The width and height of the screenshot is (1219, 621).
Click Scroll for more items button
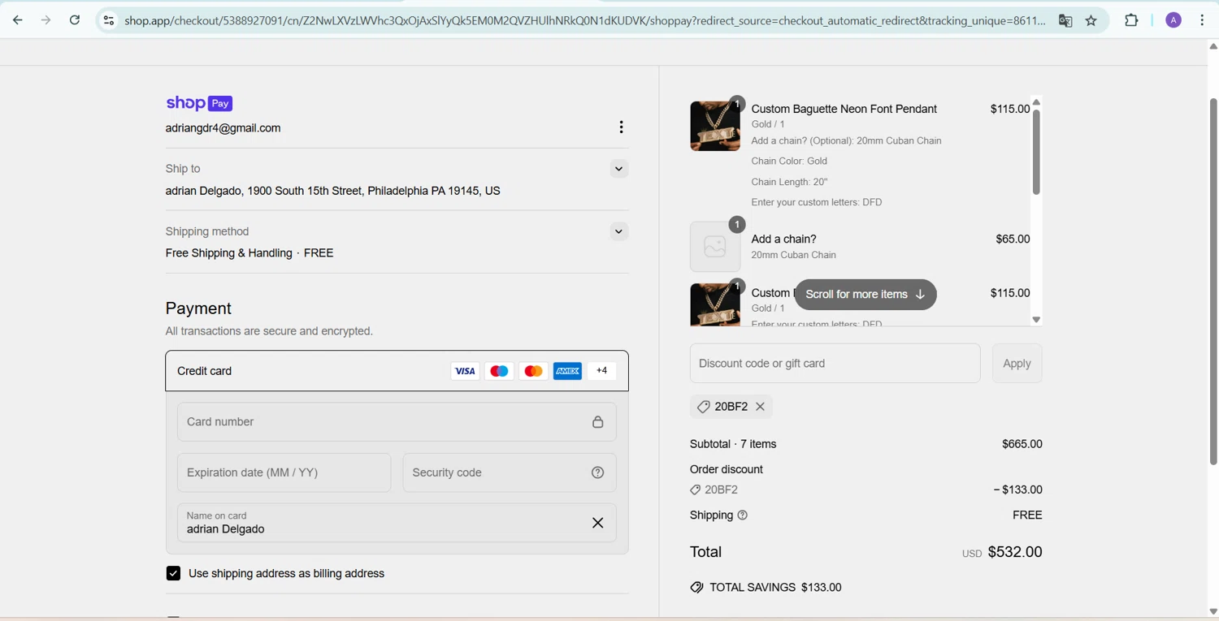click(865, 295)
